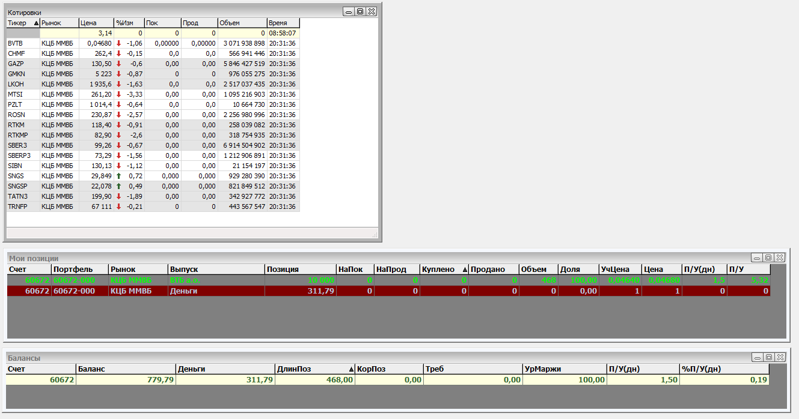This screenshot has height=419, width=799.
Task: Click the LKOH price cell 1 935,6
Action: (96, 84)
